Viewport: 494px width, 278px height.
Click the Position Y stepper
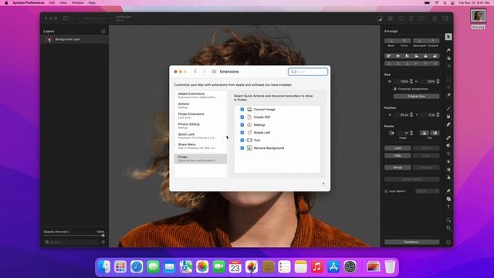(438, 115)
